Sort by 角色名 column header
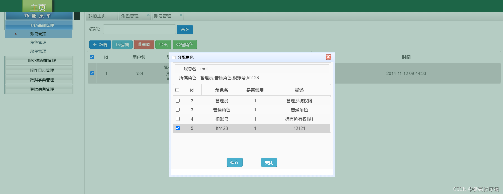The width and height of the screenshot is (503, 194). (x=222, y=90)
